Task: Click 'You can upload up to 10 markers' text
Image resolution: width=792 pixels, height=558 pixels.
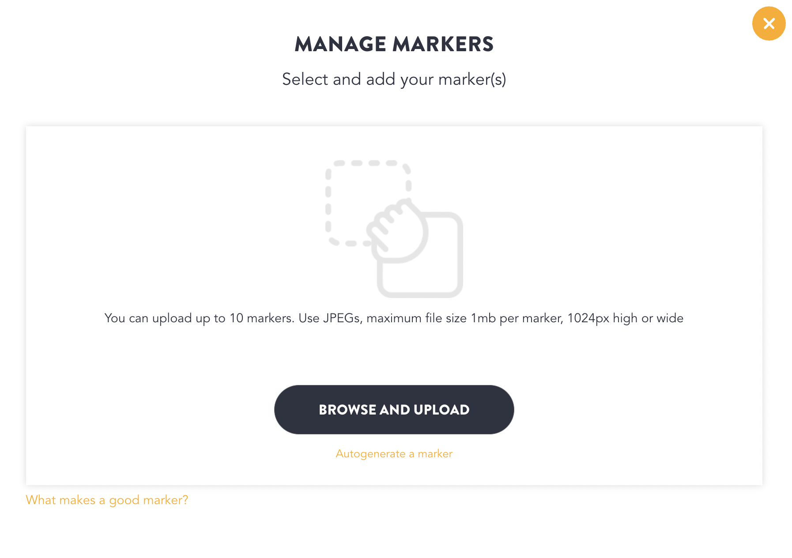Action: (x=199, y=318)
